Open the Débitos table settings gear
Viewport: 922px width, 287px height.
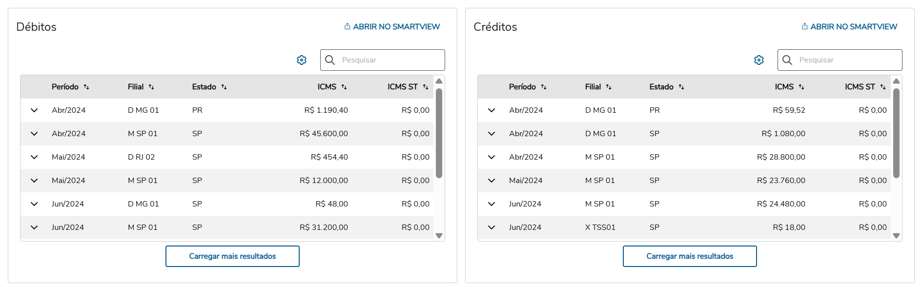coord(302,60)
